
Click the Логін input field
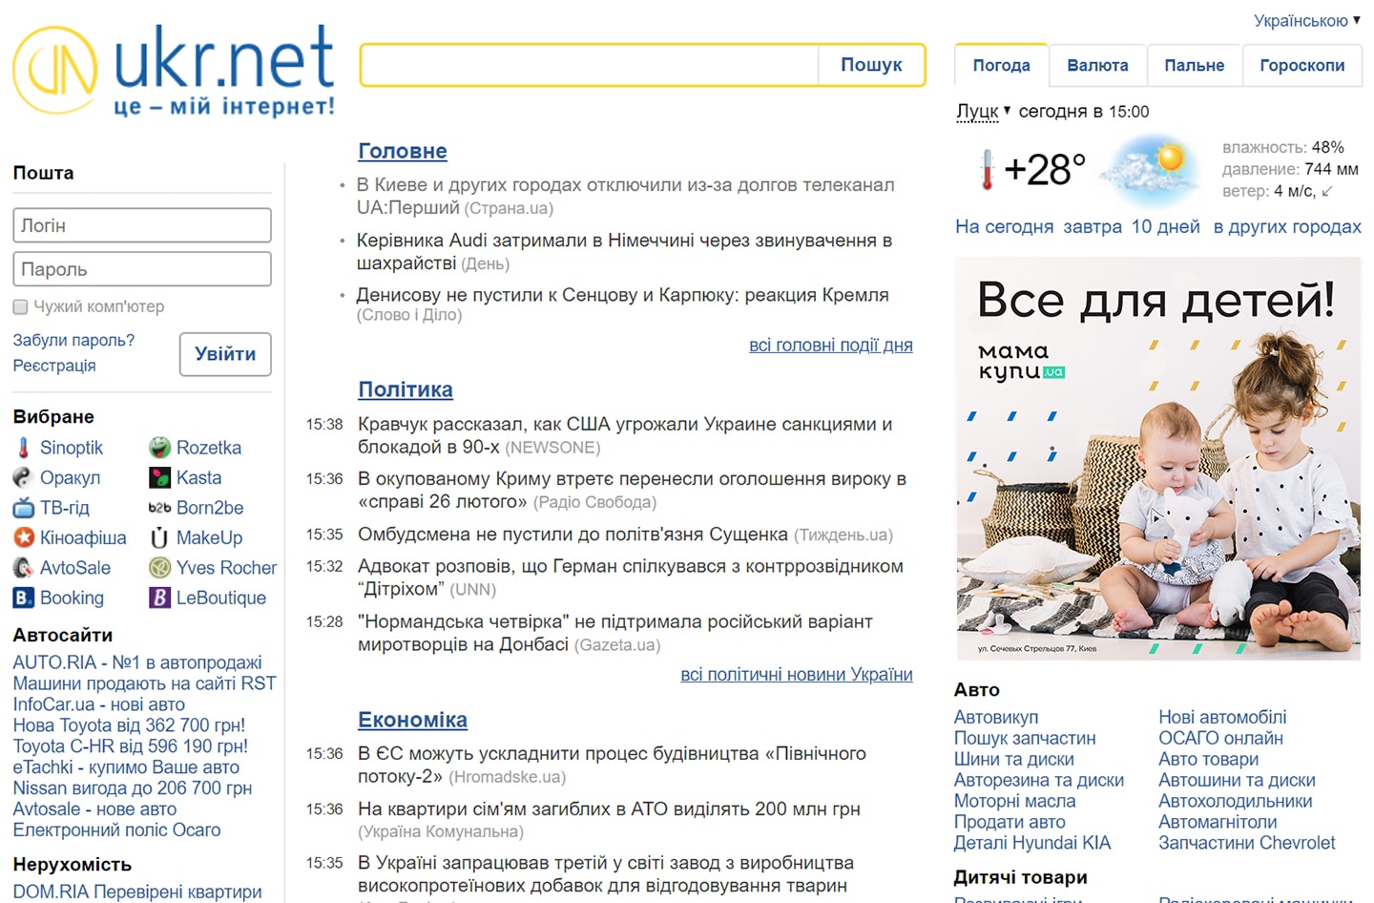coord(142,225)
